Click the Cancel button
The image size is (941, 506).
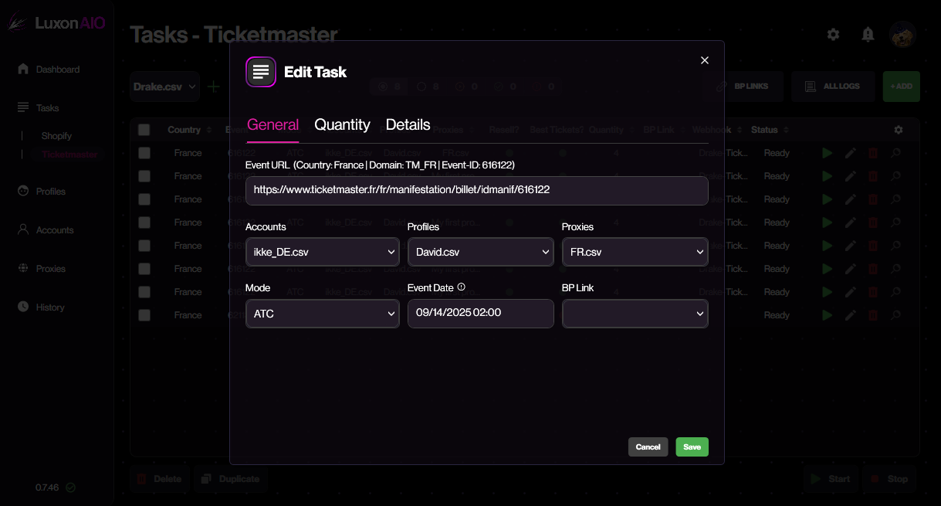(x=648, y=447)
